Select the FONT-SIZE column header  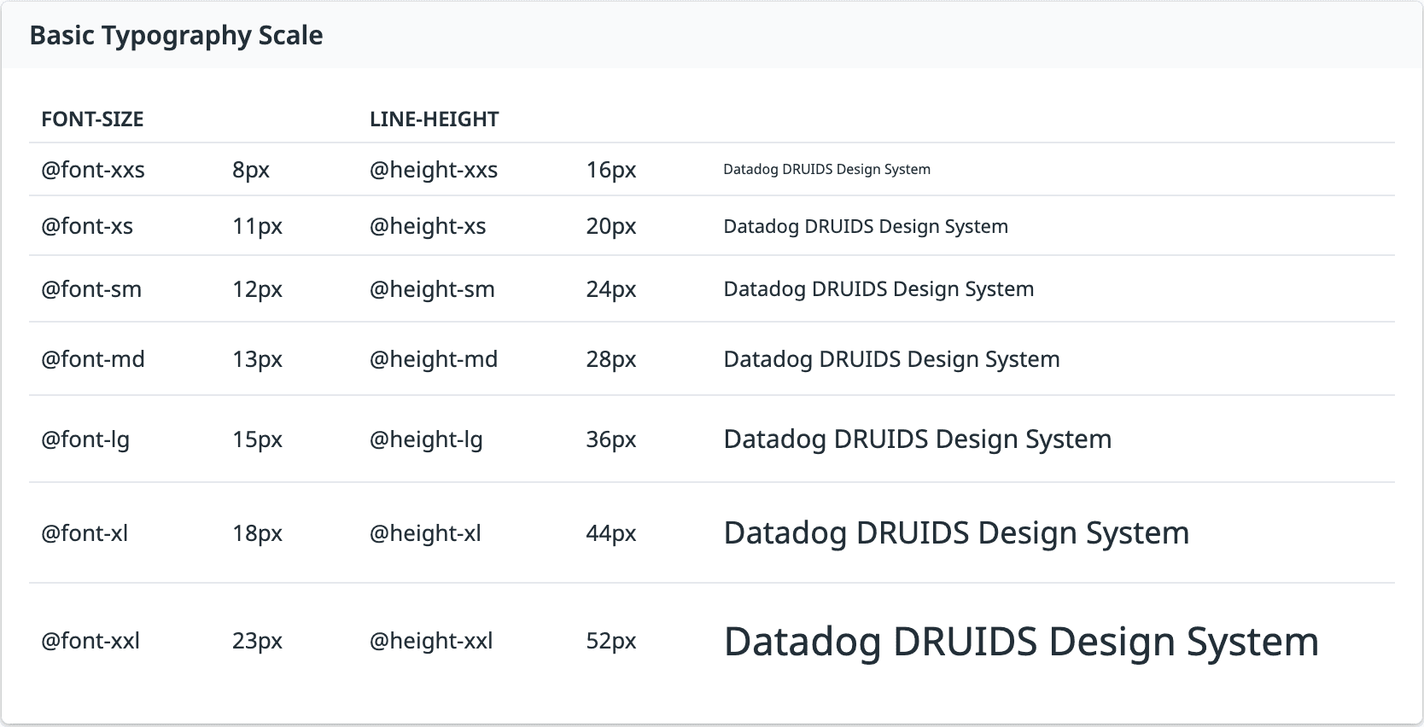[92, 119]
